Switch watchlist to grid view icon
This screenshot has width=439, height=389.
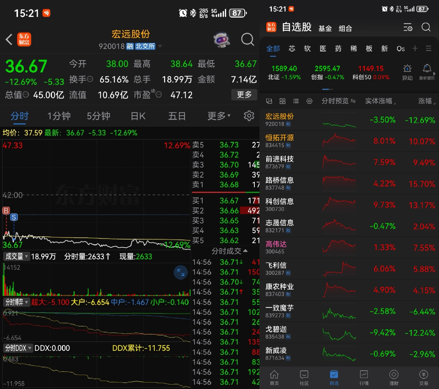[282, 101]
